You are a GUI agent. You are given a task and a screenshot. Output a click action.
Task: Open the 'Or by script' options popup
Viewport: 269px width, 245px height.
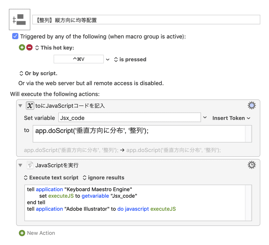(x=38, y=73)
